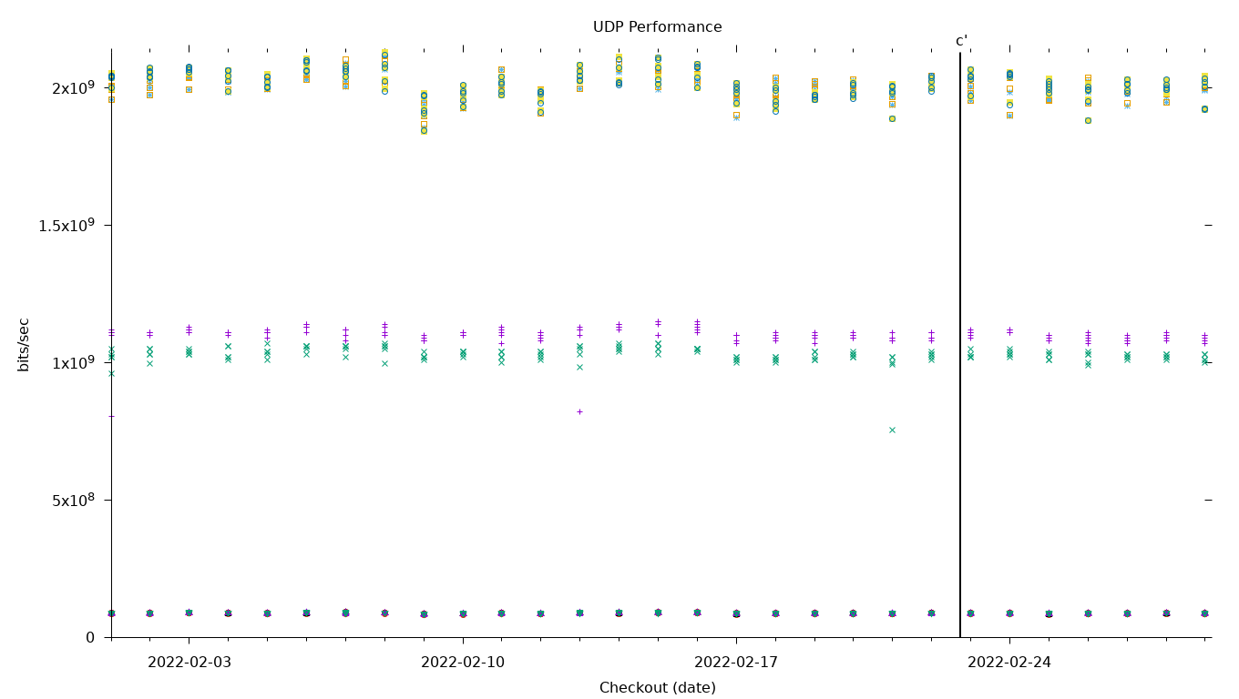1239x699 pixels.
Task: Select the 2022-02-03 date label
Action: pos(189,663)
